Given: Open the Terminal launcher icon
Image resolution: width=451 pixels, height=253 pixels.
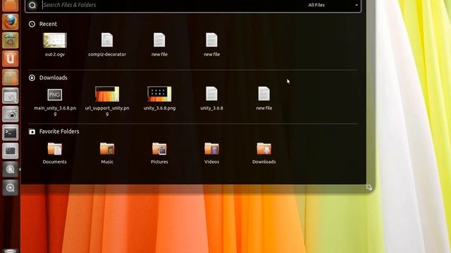Looking at the screenshot, I should pyautogui.click(x=11, y=133).
